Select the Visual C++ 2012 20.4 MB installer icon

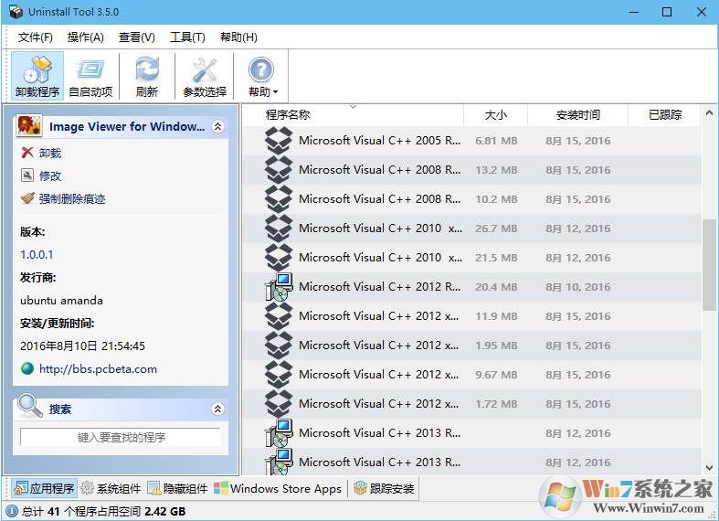279,287
